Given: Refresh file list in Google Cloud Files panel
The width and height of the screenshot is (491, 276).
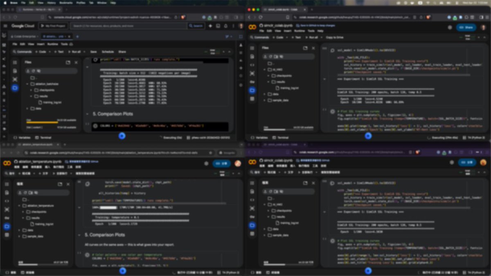Looking at the screenshot, I should click(x=33, y=71).
